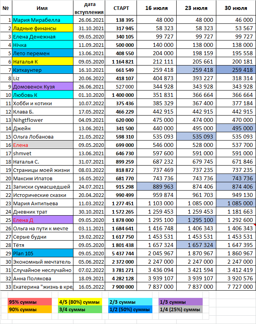256x324 pixels.
Task: Select the cell 'Хобби и котики'
Action: 42,103
